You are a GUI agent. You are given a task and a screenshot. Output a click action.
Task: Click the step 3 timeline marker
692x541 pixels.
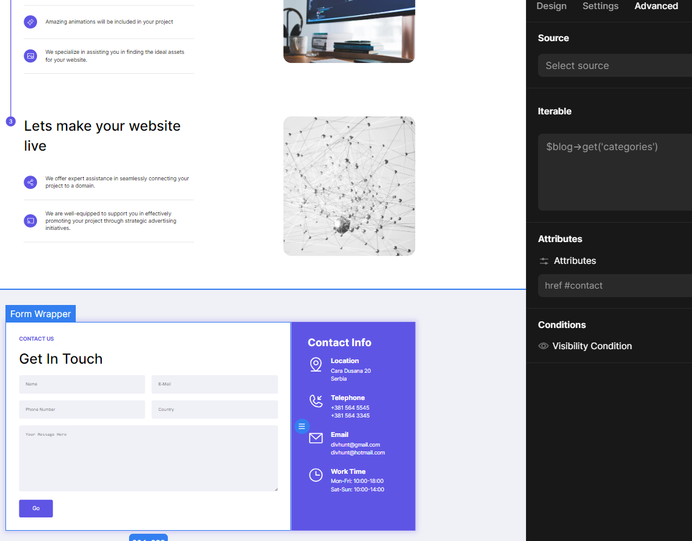pyautogui.click(x=10, y=121)
